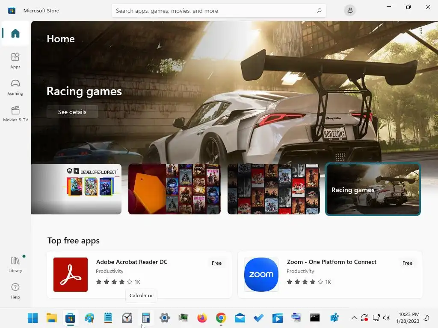The height and width of the screenshot is (328, 438).
Task: Open the user account profile icon
Action: point(350,11)
